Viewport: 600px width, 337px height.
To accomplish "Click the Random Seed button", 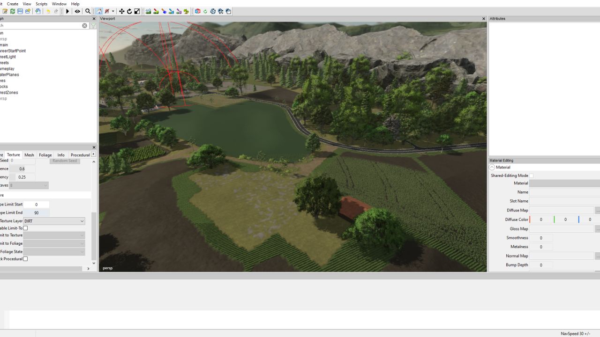I will pyautogui.click(x=65, y=161).
